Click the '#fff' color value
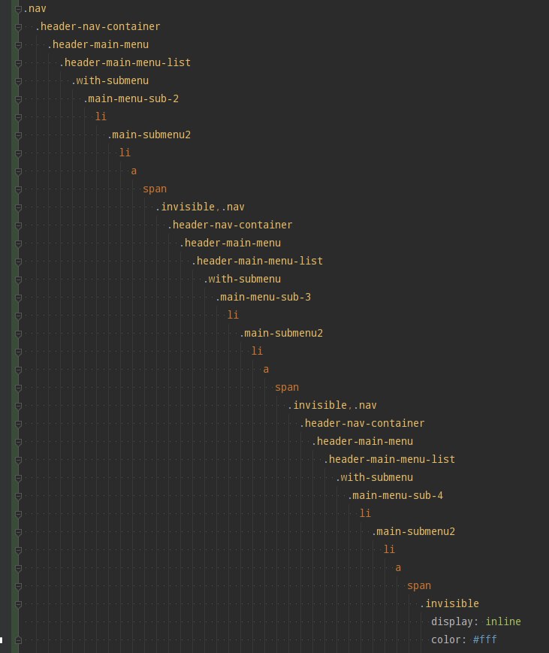Image resolution: width=549 pixels, height=653 pixels. tap(485, 639)
